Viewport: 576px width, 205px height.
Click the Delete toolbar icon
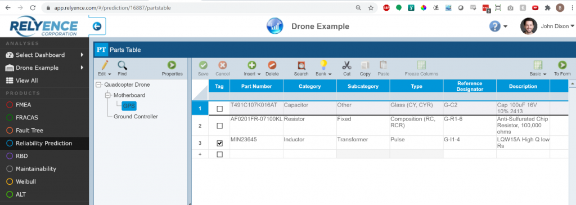click(272, 65)
